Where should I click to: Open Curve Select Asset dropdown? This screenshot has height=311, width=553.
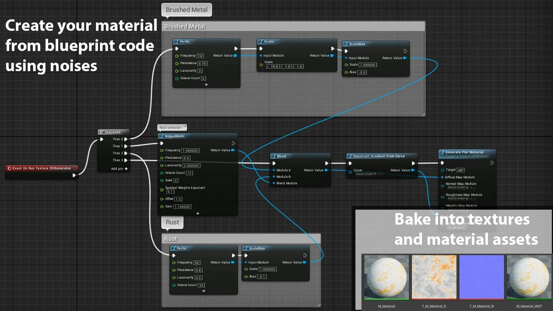(x=366, y=174)
